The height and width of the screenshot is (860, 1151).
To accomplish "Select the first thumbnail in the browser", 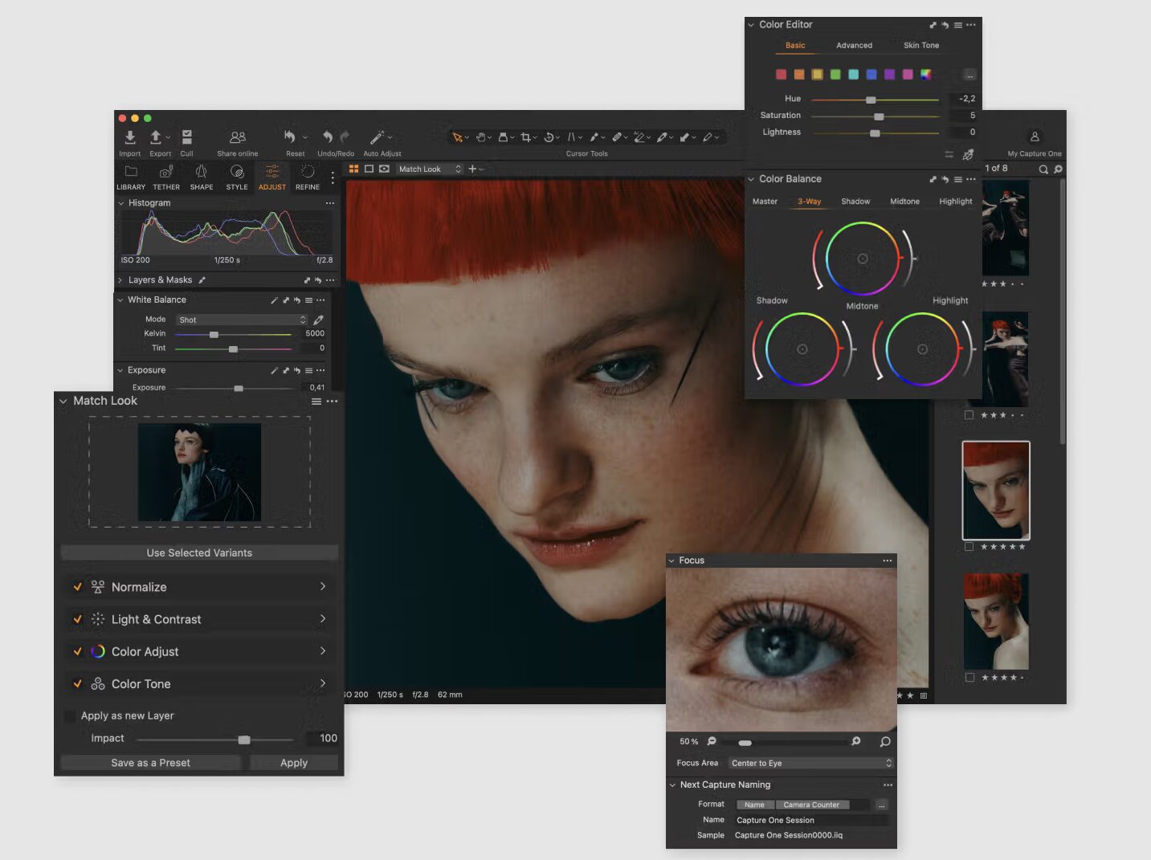I will click(x=1004, y=229).
